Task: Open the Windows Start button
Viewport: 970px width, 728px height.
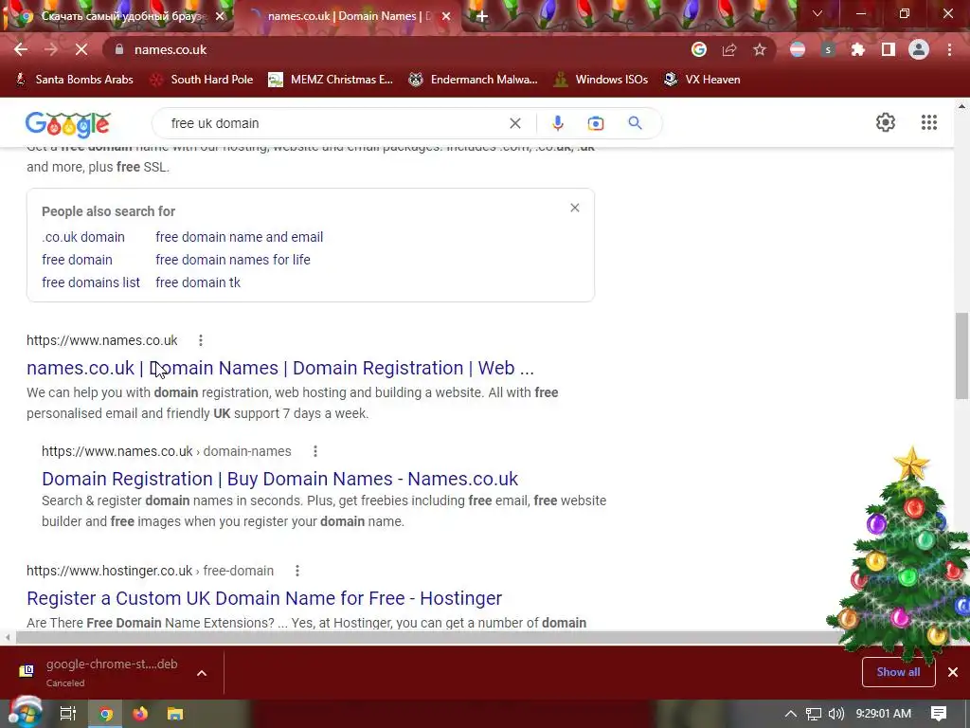Action: [26, 713]
